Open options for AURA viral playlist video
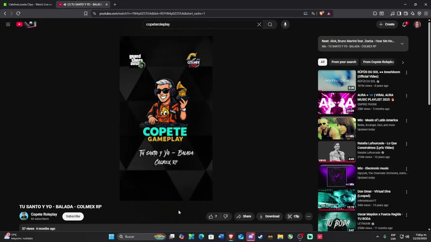Viewport: 431px width, 242px height. tap(406, 96)
